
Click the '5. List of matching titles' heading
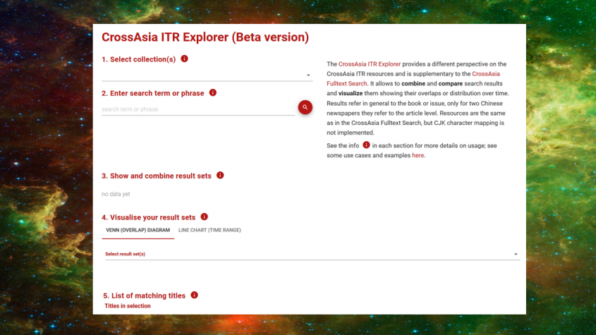[144, 296]
